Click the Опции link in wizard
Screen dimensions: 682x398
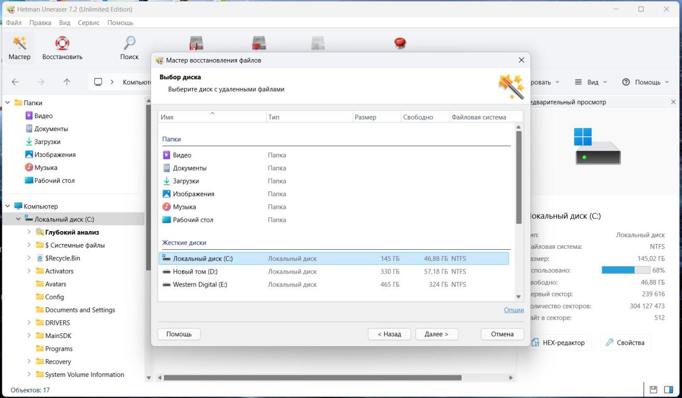[x=513, y=310]
